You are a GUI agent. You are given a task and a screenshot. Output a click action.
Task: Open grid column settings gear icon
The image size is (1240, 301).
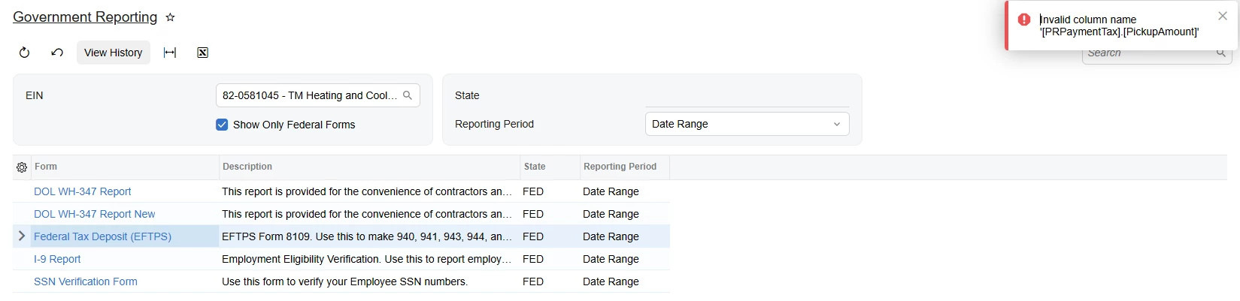click(x=22, y=167)
